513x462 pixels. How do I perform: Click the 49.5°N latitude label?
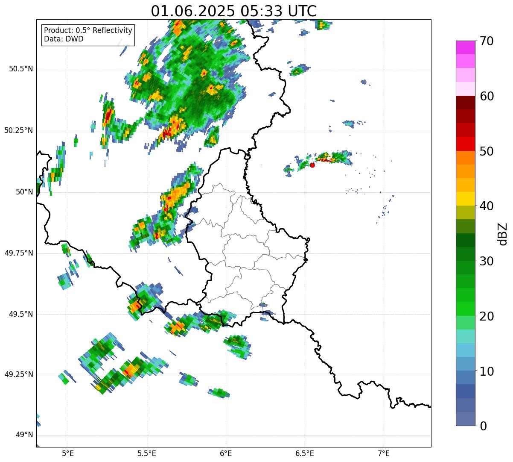(21, 314)
